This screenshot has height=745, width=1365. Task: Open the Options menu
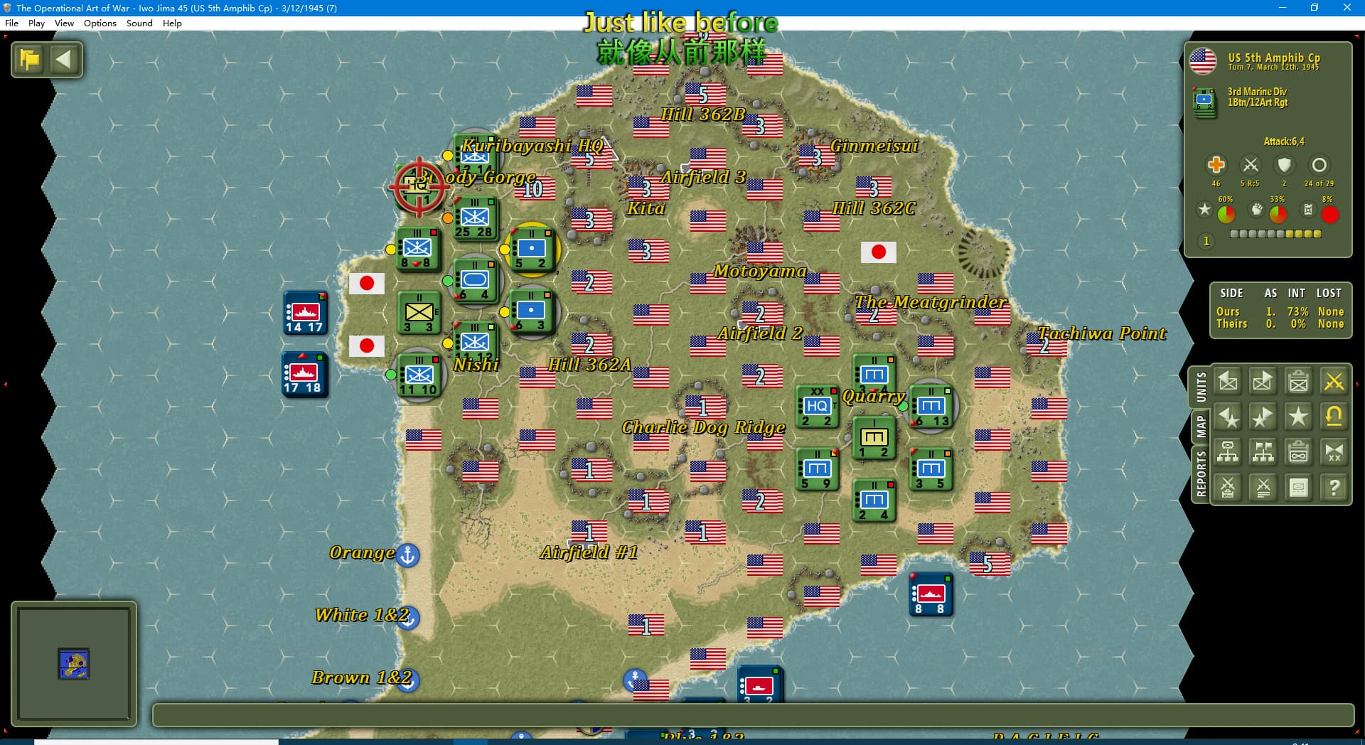coord(100,23)
